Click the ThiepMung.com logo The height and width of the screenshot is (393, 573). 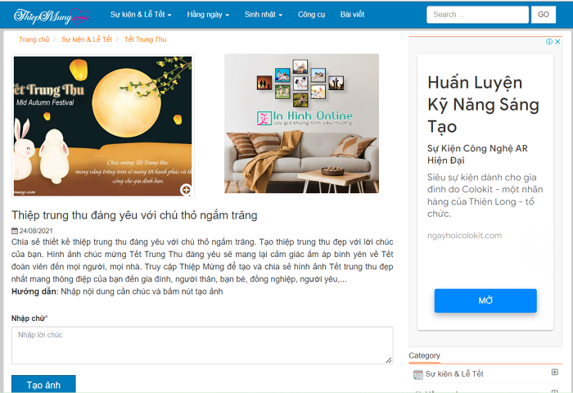(x=52, y=16)
